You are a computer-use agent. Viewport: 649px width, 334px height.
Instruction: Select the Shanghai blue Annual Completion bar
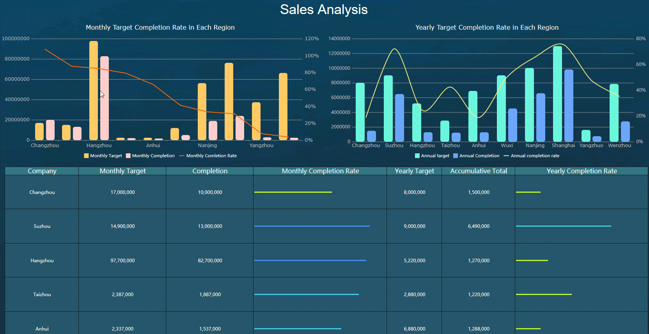point(569,105)
